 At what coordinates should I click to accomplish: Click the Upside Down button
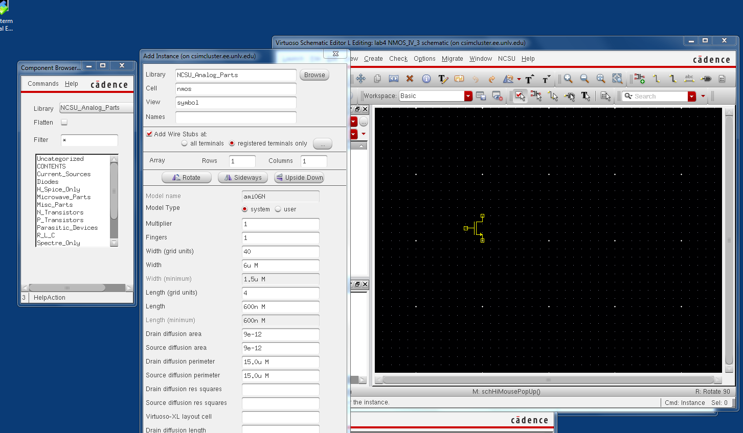pos(299,178)
